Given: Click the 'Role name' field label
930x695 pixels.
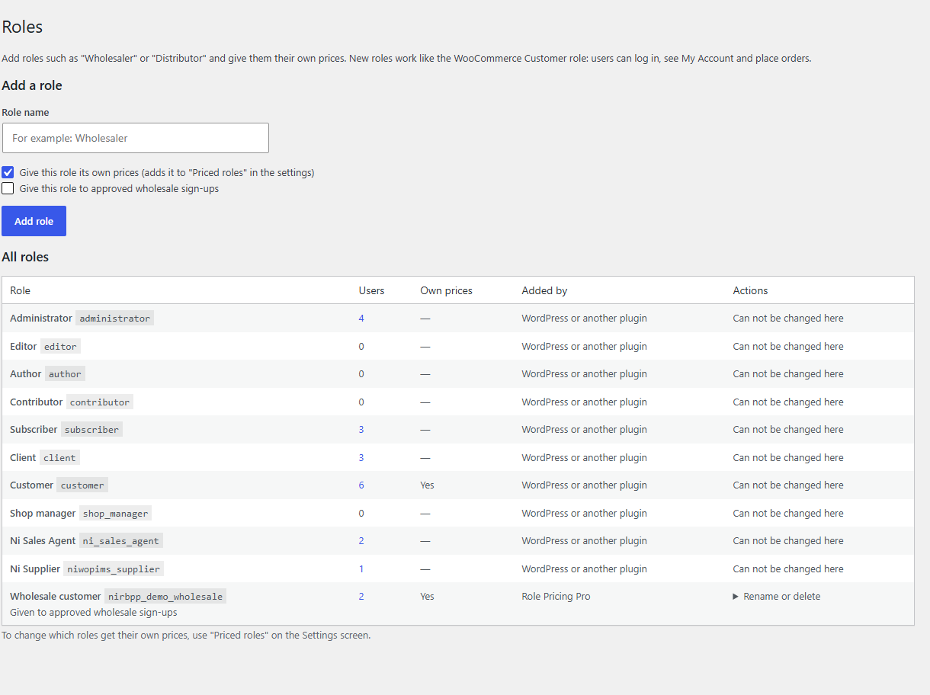Looking at the screenshot, I should click(25, 112).
